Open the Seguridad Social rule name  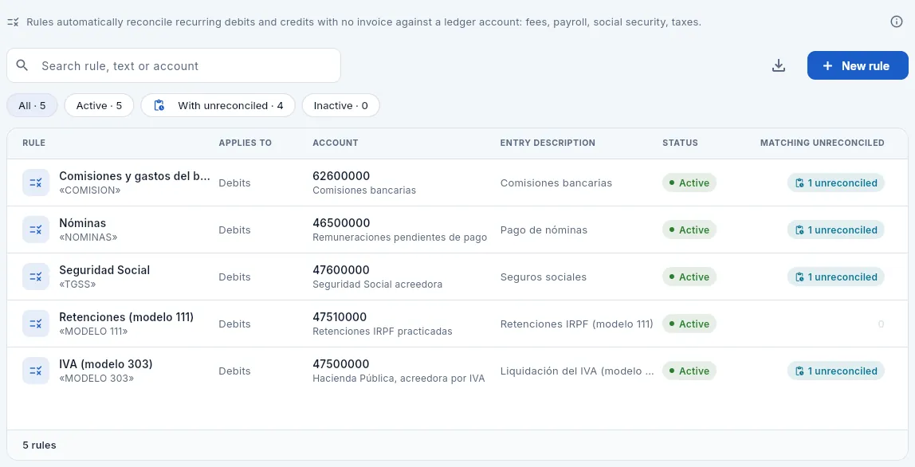104,270
